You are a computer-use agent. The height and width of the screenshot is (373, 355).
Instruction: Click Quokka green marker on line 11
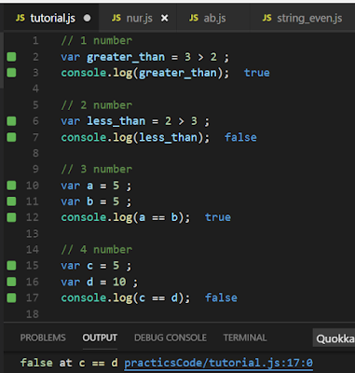click(11, 201)
